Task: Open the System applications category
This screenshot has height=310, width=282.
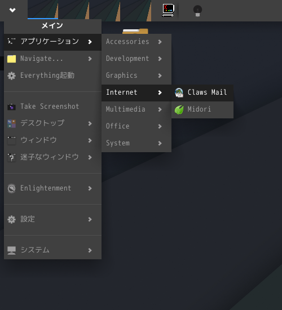Action: [136, 143]
